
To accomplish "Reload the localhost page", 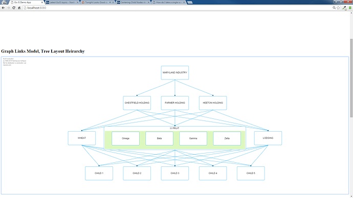I will click(14, 8).
